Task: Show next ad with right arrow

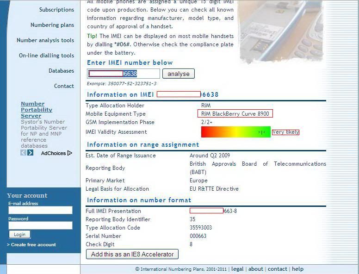Action: tap(30, 153)
